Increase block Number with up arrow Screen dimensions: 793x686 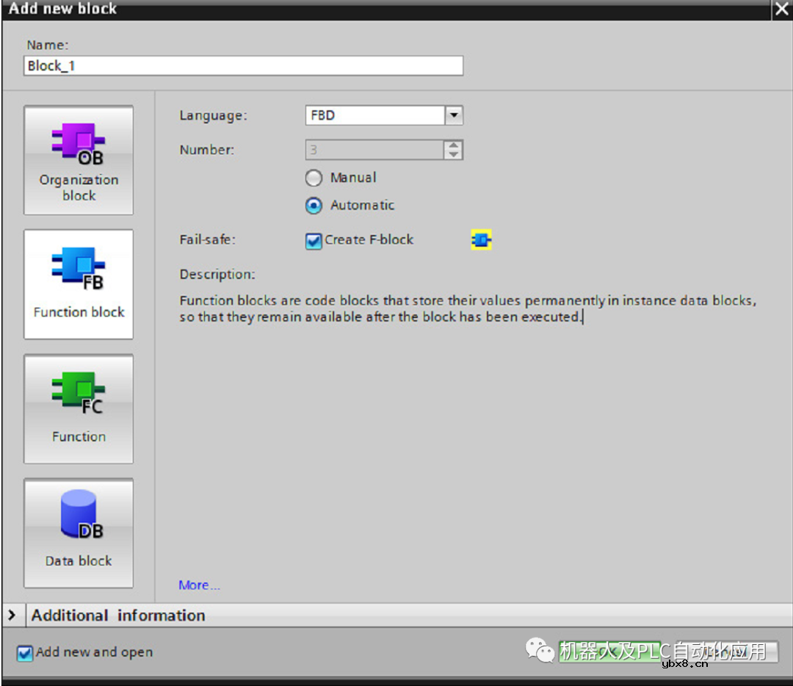point(454,145)
